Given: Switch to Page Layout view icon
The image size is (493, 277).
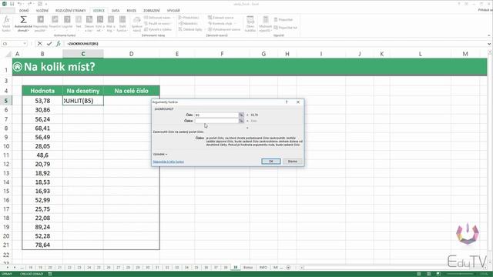Looking at the screenshot, I should click(428, 274).
